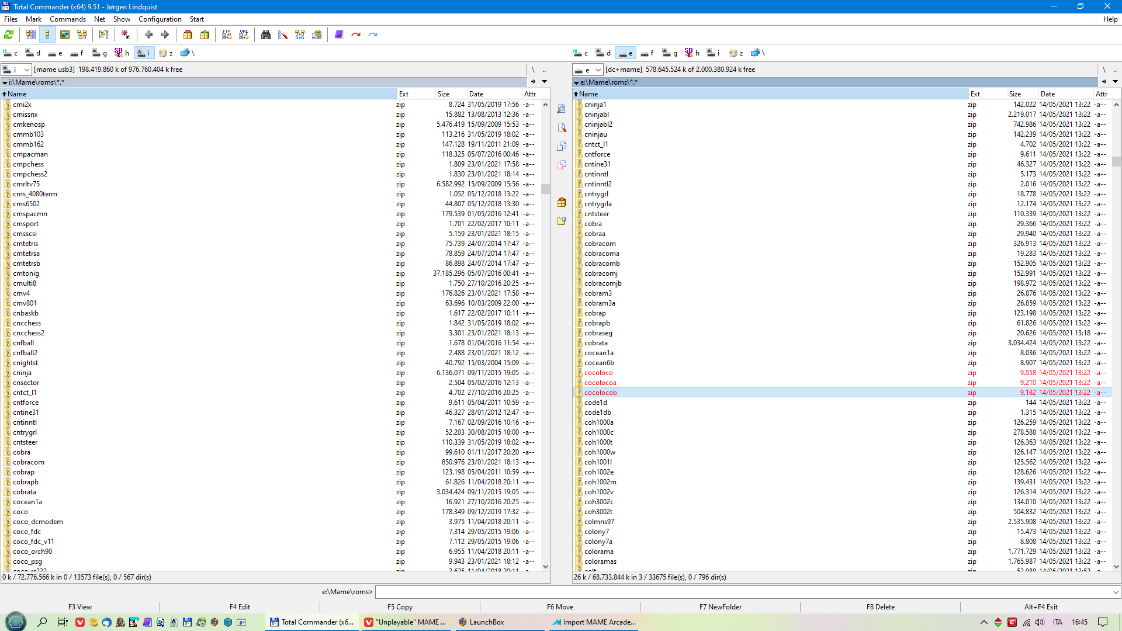Switch to brief view mode icon

coord(31,34)
